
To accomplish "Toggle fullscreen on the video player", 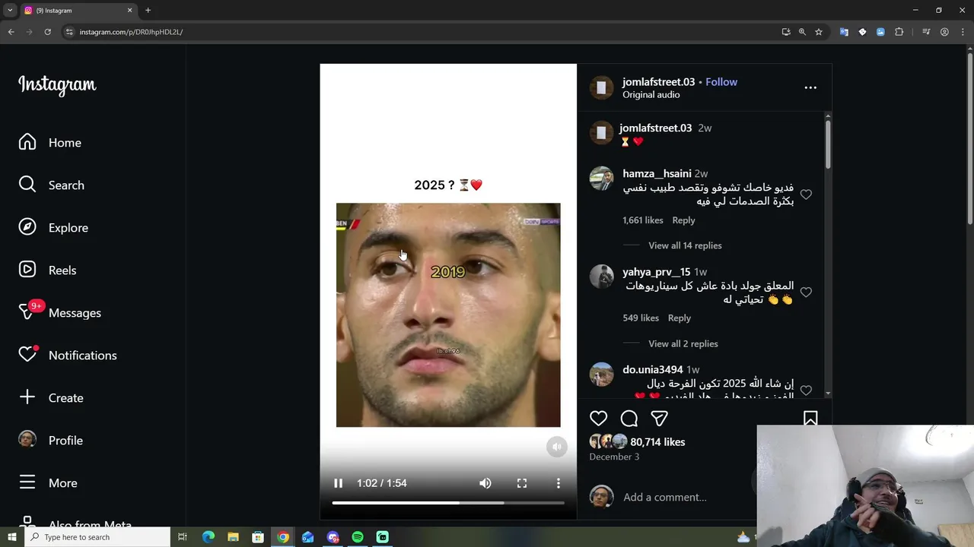I will 522,483.
